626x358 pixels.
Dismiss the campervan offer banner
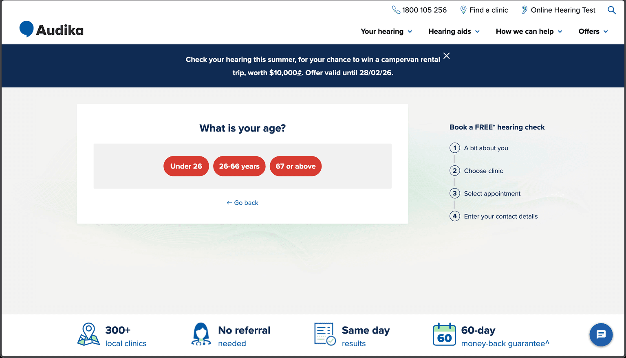coord(446,55)
